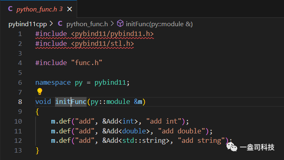
Task: Click the cube symbol icon beside initFunc breadcrumb
Action: point(120,23)
